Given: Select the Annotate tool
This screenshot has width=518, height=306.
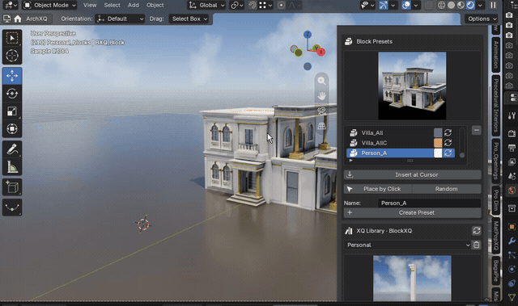Looking at the screenshot, I should (12, 149).
